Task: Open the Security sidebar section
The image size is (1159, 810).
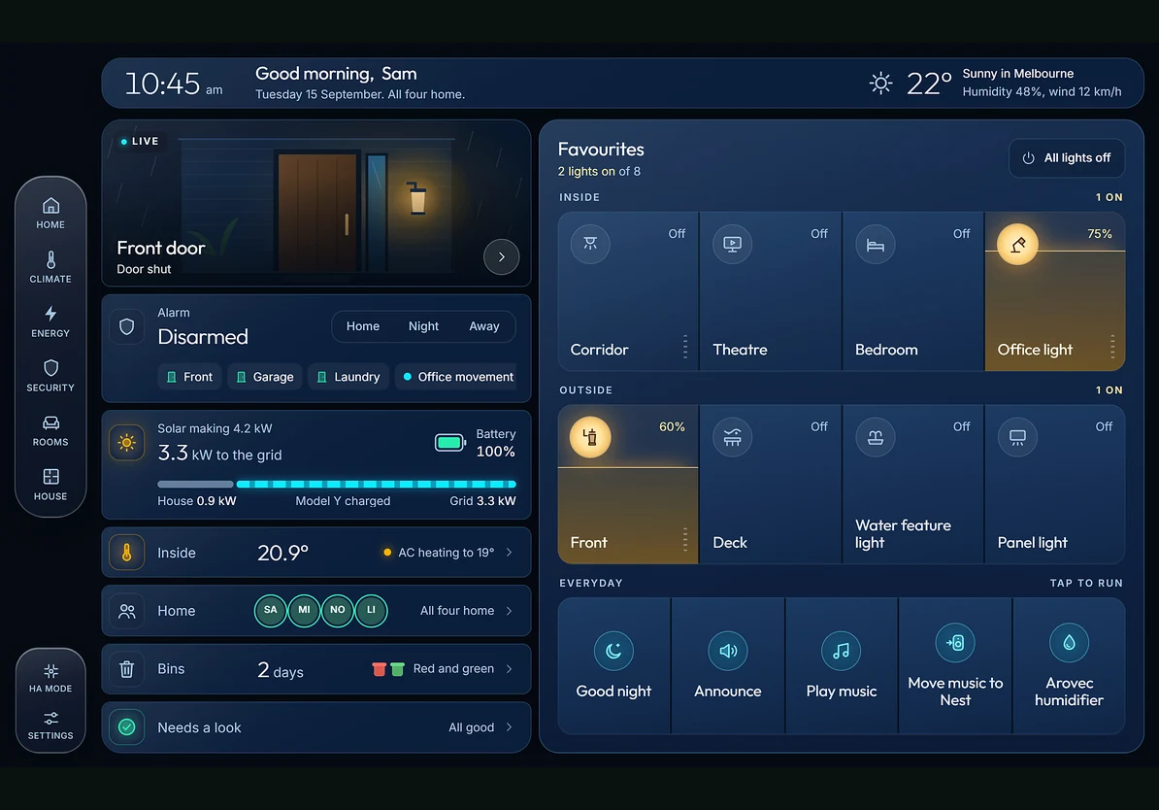Action: point(50,376)
